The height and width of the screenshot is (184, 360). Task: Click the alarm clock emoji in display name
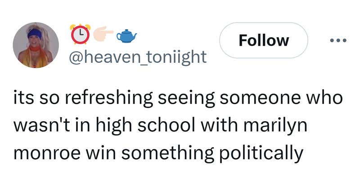81,34
